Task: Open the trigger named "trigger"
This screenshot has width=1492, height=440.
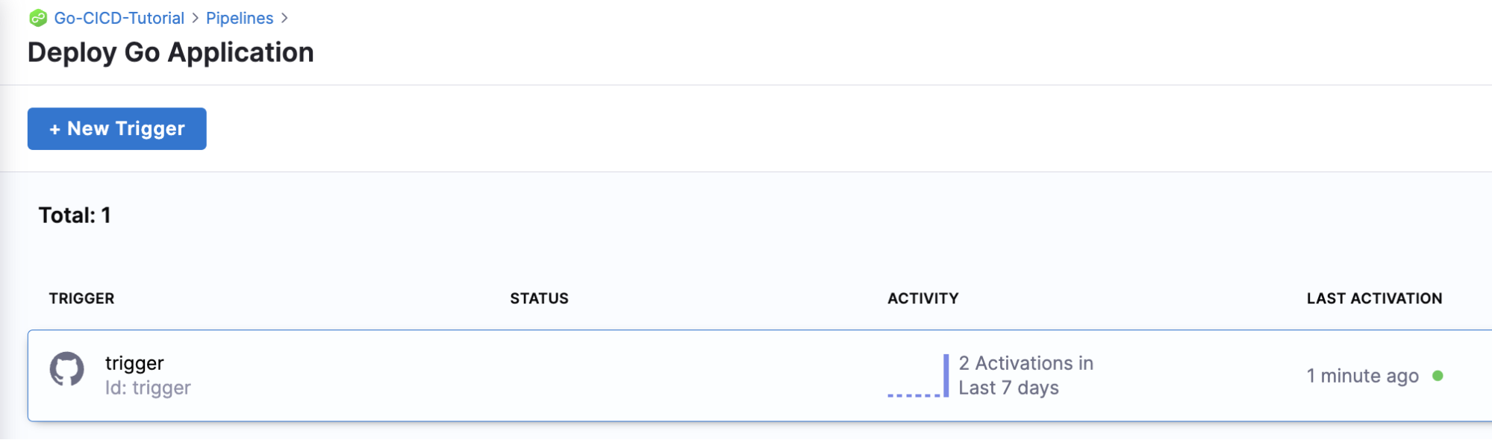Action: [x=134, y=363]
